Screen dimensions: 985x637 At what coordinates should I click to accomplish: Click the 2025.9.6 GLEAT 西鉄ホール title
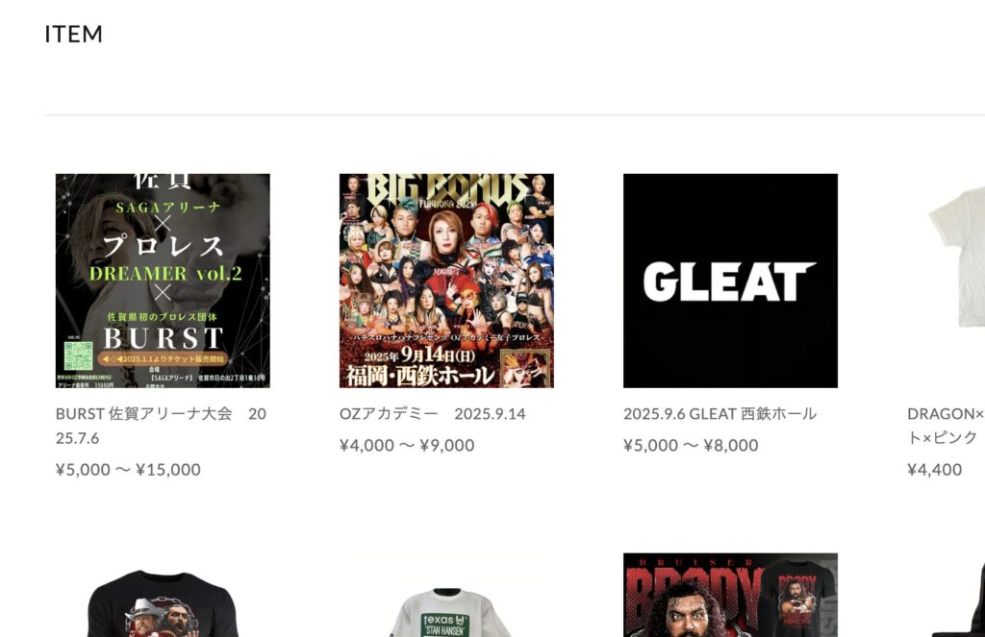pyautogui.click(x=720, y=413)
